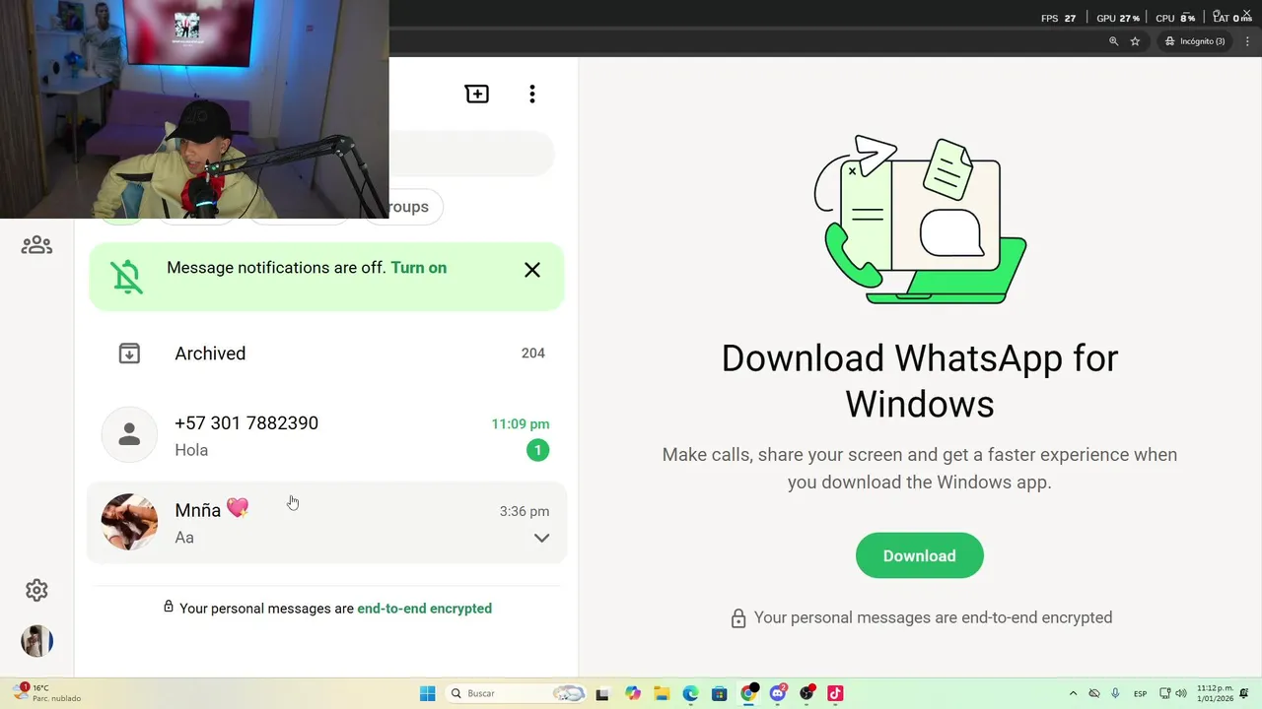The image size is (1262, 709).
Task: Click the Download WhatsApp for Windows heading
Action: [920, 381]
